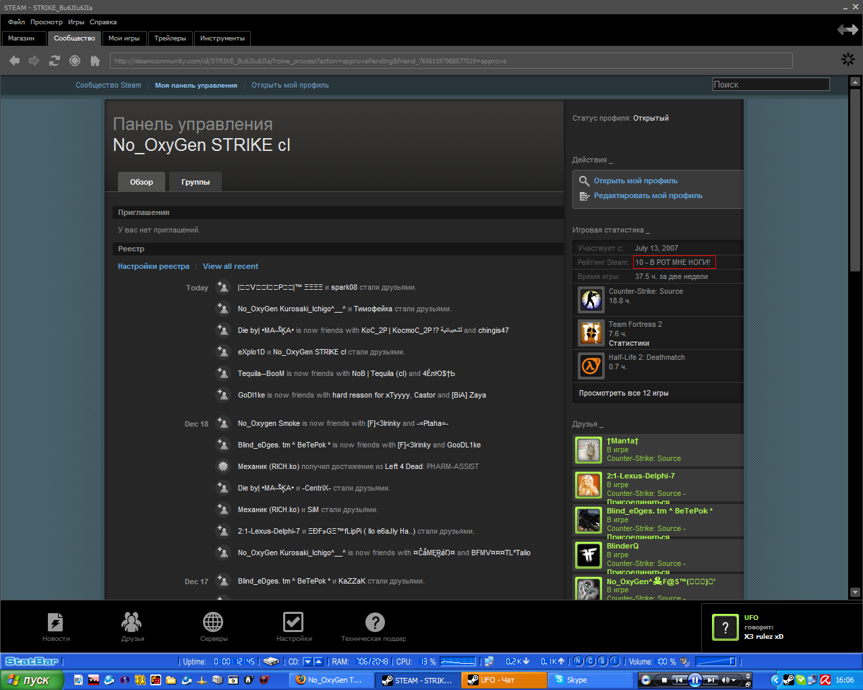Reload the Steam community page
863x690 pixels.
pyautogui.click(x=55, y=61)
